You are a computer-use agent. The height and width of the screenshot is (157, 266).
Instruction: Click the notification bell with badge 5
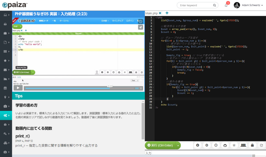(x=226, y=5)
